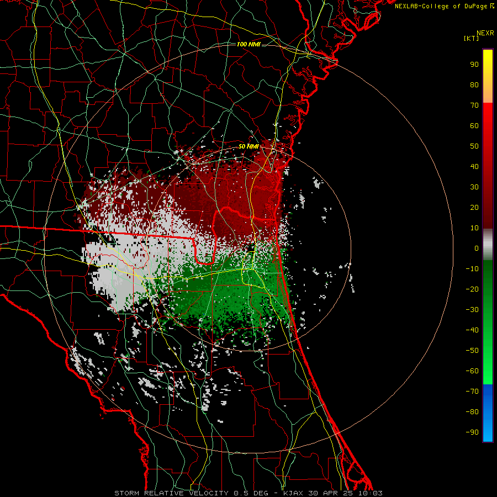Click the 30 value on the velocity scale
Image resolution: width=497 pixels, height=497 pixels.
click(x=474, y=187)
